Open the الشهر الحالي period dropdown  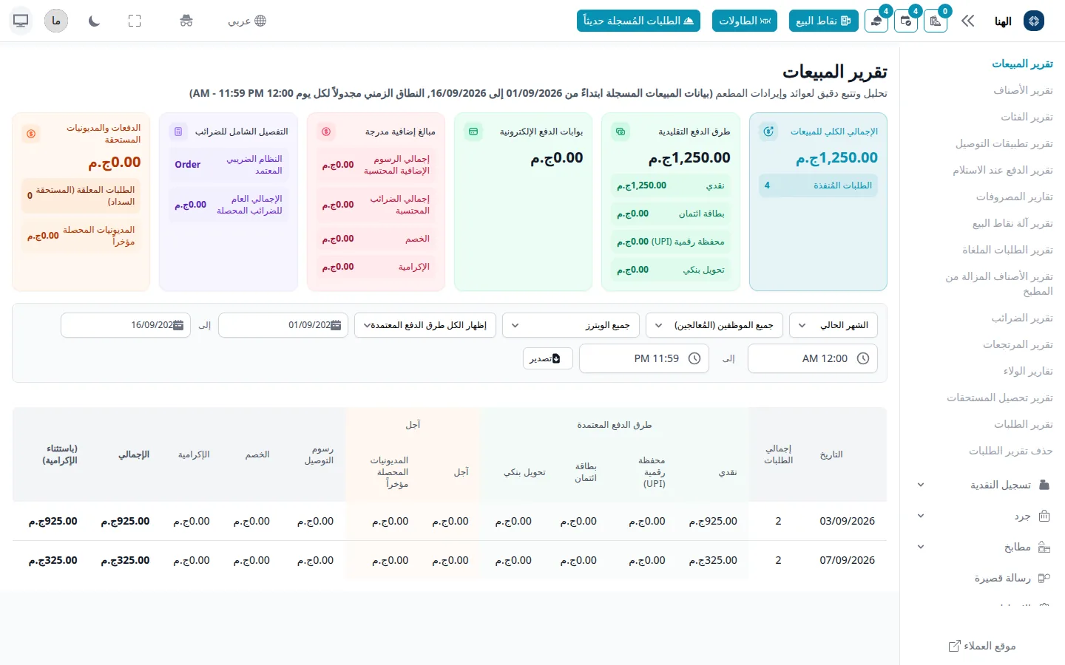click(x=834, y=325)
